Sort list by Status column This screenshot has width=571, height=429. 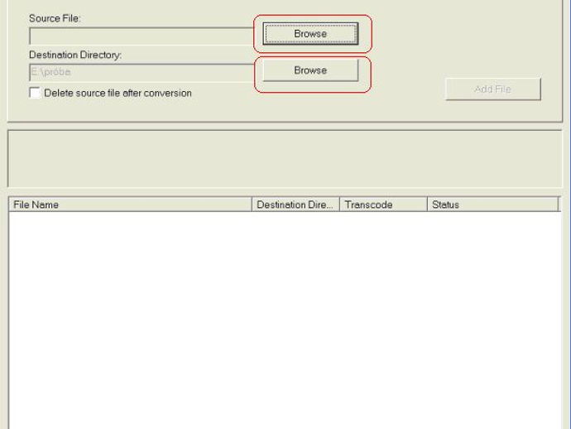point(492,205)
